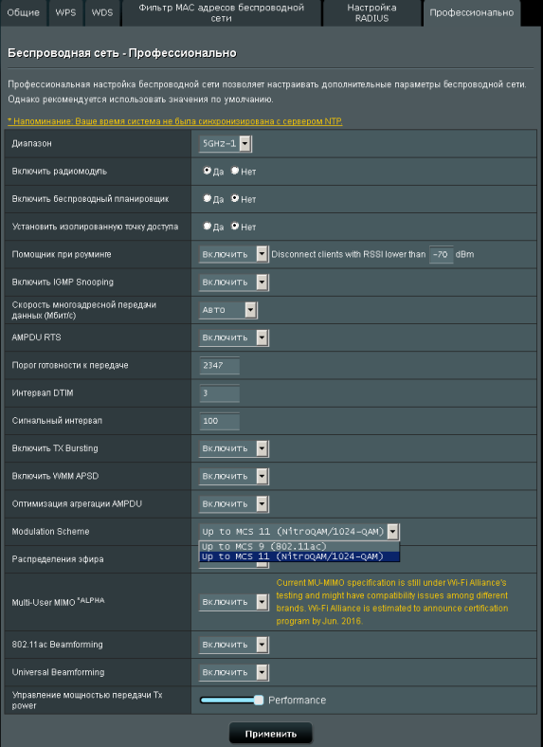This screenshot has width=543, height=747.
Task: Open the Фильтр MAC адресов беспроводной сети tab
Action: click(221, 13)
